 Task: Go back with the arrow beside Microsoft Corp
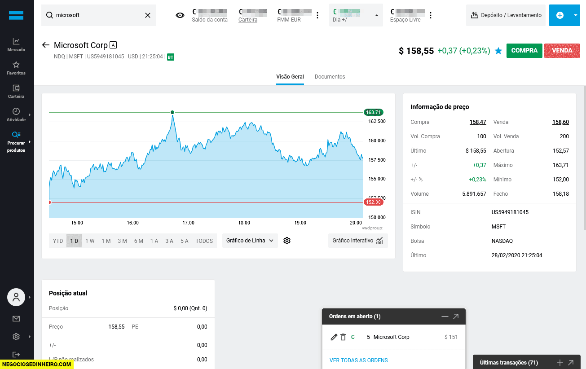pyautogui.click(x=45, y=45)
